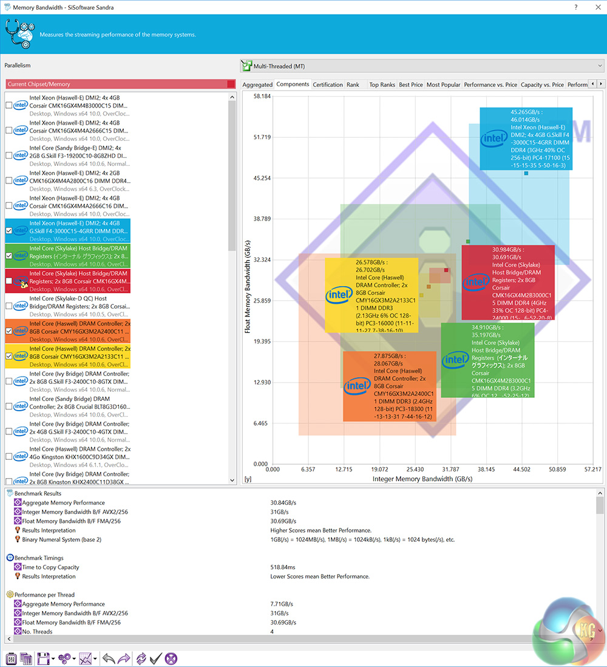
Task: Open the chart icon dropdown arrow
Action: click(95, 659)
